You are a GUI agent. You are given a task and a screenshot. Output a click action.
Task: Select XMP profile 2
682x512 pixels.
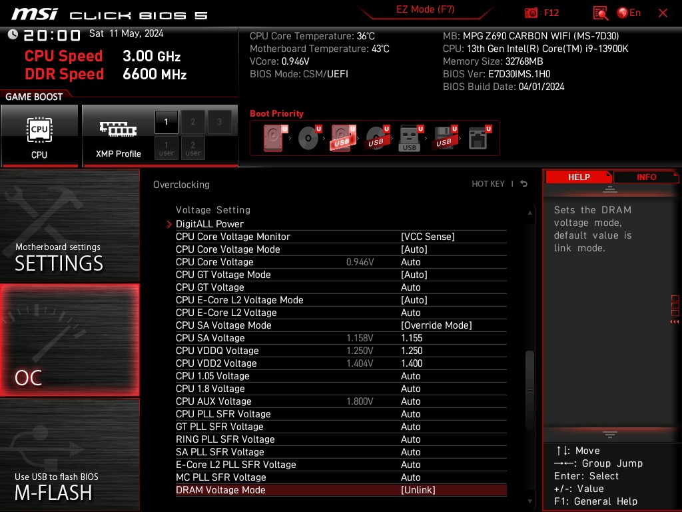click(192, 122)
